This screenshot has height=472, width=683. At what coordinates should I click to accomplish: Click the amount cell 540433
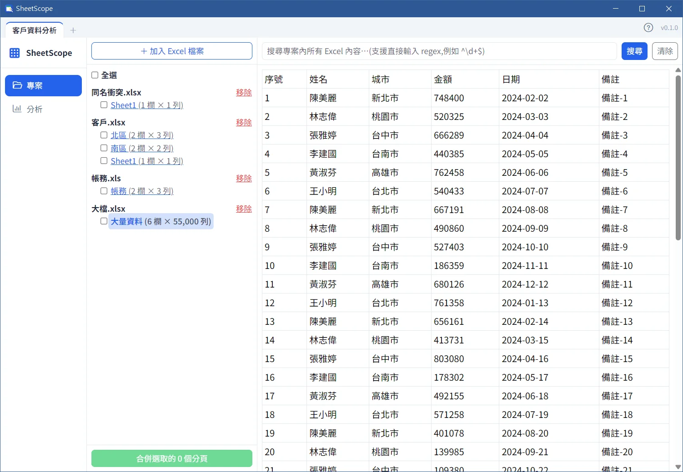pos(465,191)
